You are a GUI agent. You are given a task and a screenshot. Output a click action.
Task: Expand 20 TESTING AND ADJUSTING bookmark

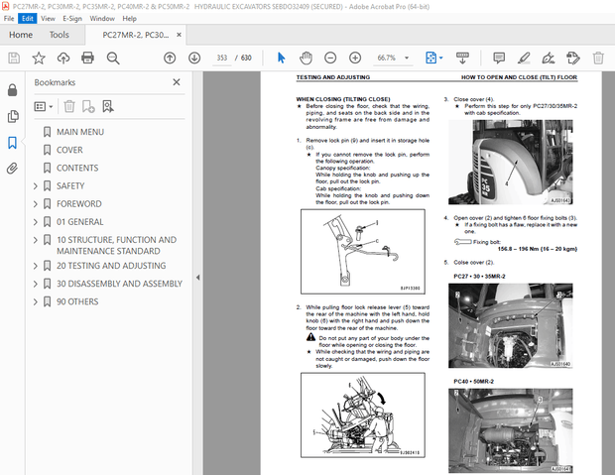(x=36, y=266)
